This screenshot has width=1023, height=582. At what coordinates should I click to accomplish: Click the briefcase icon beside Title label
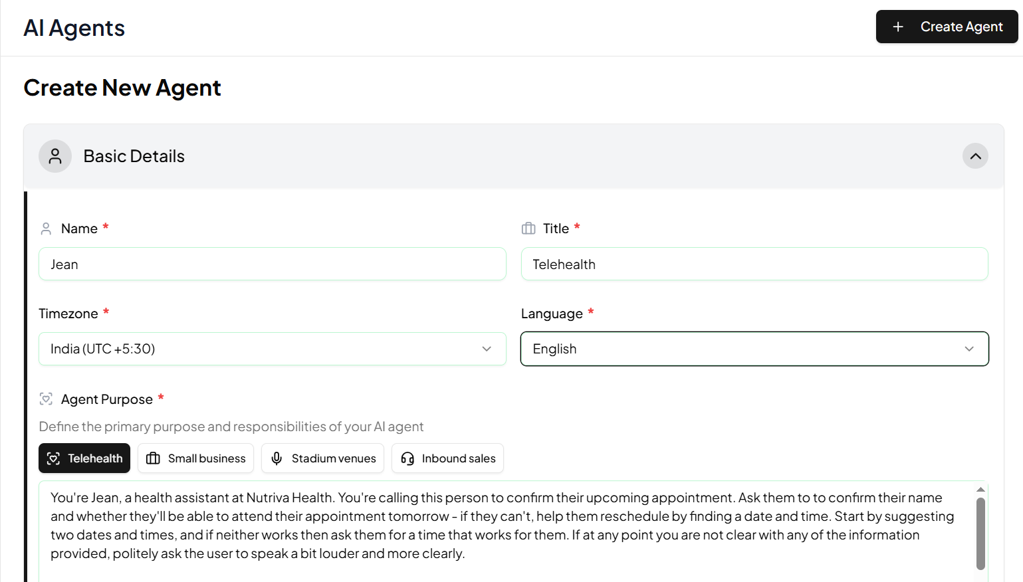(x=528, y=229)
